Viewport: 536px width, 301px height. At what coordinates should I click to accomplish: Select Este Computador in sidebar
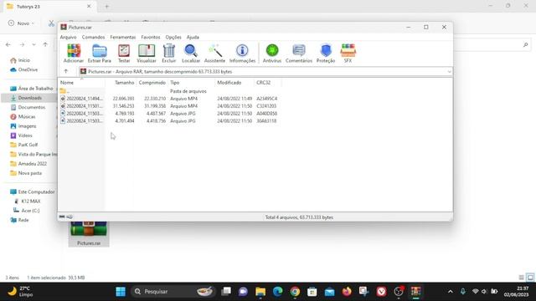33,191
